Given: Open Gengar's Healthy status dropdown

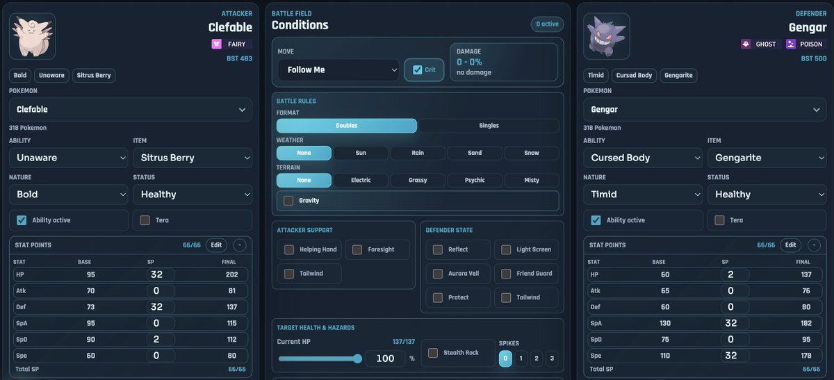Looking at the screenshot, I should pyautogui.click(x=767, y=195).
